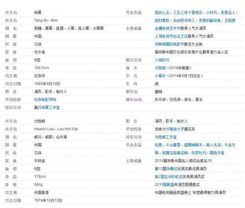Click the 凤穿牡丹 link

[198, 153]
